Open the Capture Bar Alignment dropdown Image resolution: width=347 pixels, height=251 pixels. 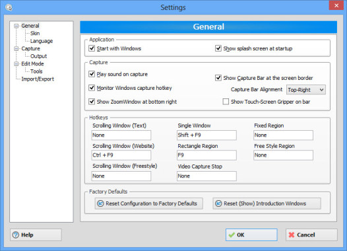(306, 90)
